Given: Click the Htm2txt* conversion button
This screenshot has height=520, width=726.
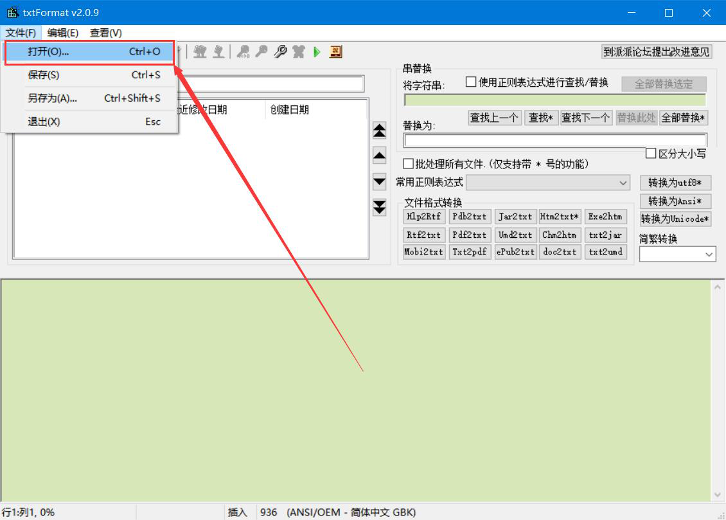Looking at the screenshot, I should [560, 216].
